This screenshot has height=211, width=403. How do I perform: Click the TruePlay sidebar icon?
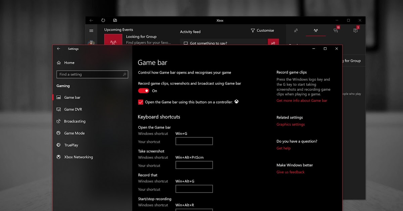(x=59, y=145)
